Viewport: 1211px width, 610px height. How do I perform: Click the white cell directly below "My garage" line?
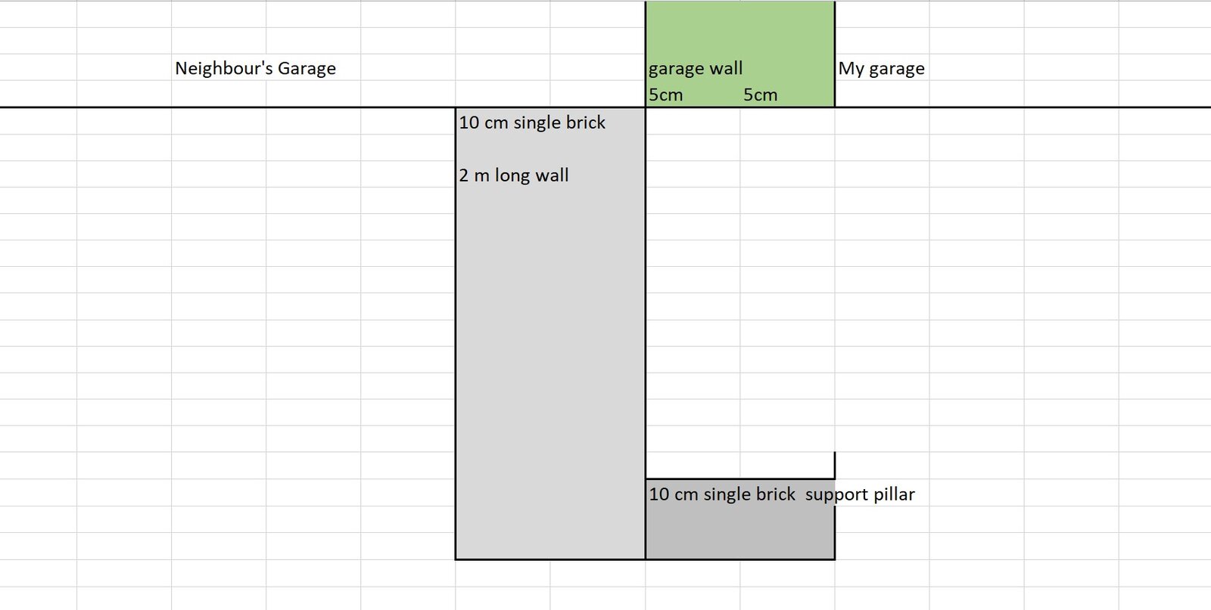click(882, 121)
